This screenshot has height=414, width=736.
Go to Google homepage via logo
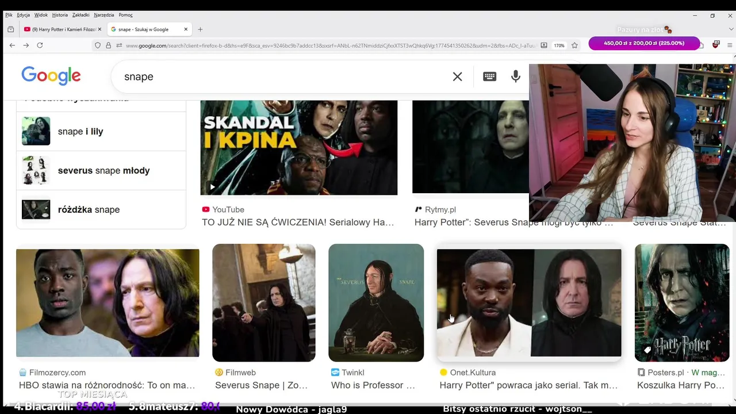coord(51,76)
